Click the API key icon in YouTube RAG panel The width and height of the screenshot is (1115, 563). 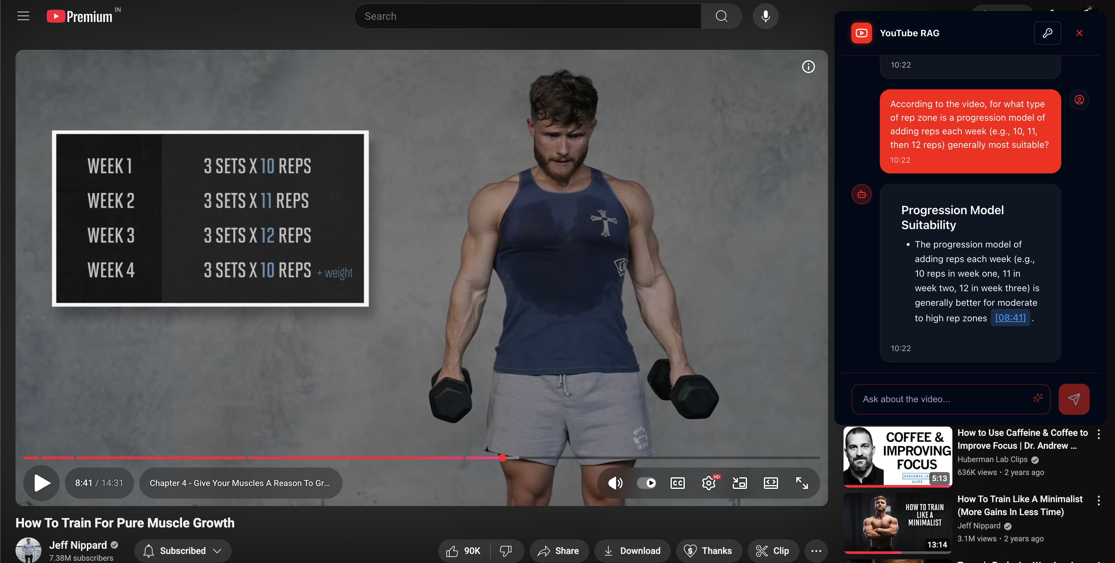[x=1048, y=33]
